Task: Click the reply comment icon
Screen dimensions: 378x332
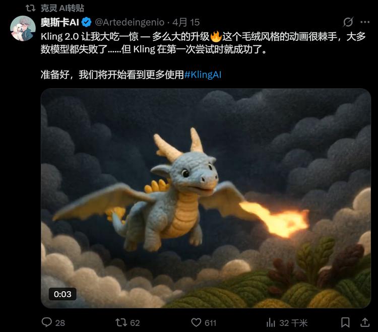Action: 46,322
